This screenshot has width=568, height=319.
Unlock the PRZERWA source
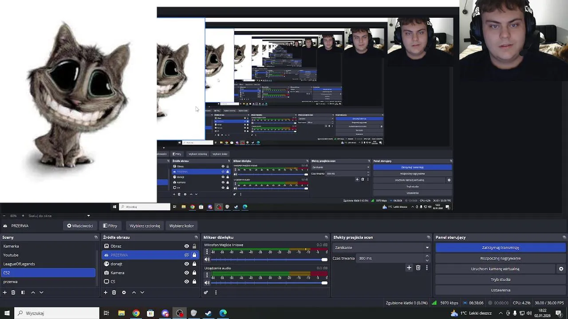194,255
